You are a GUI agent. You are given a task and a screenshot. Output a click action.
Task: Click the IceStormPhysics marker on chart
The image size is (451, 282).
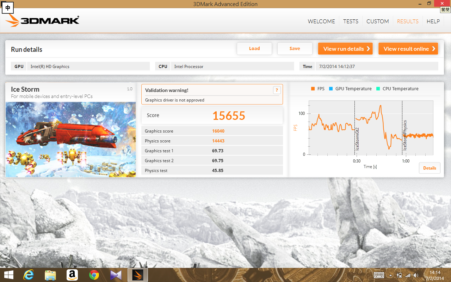(x=405, y=135)
